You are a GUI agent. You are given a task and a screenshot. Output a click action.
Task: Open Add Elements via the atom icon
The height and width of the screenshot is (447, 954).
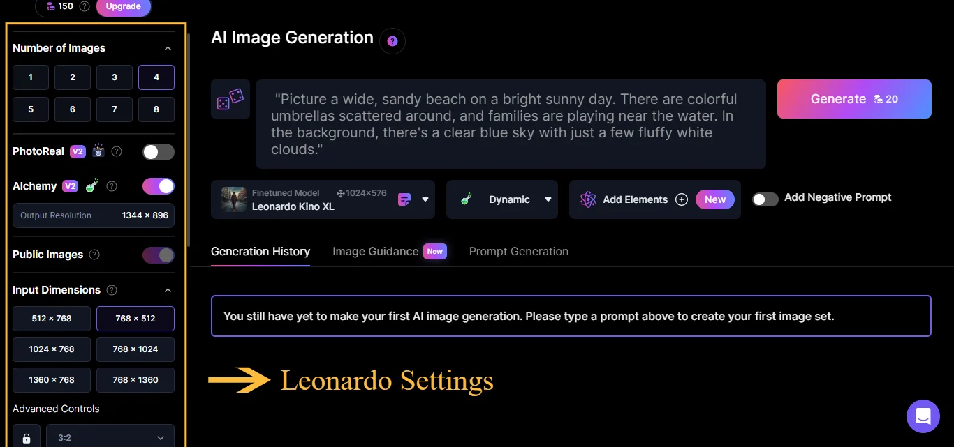(587, 199)
